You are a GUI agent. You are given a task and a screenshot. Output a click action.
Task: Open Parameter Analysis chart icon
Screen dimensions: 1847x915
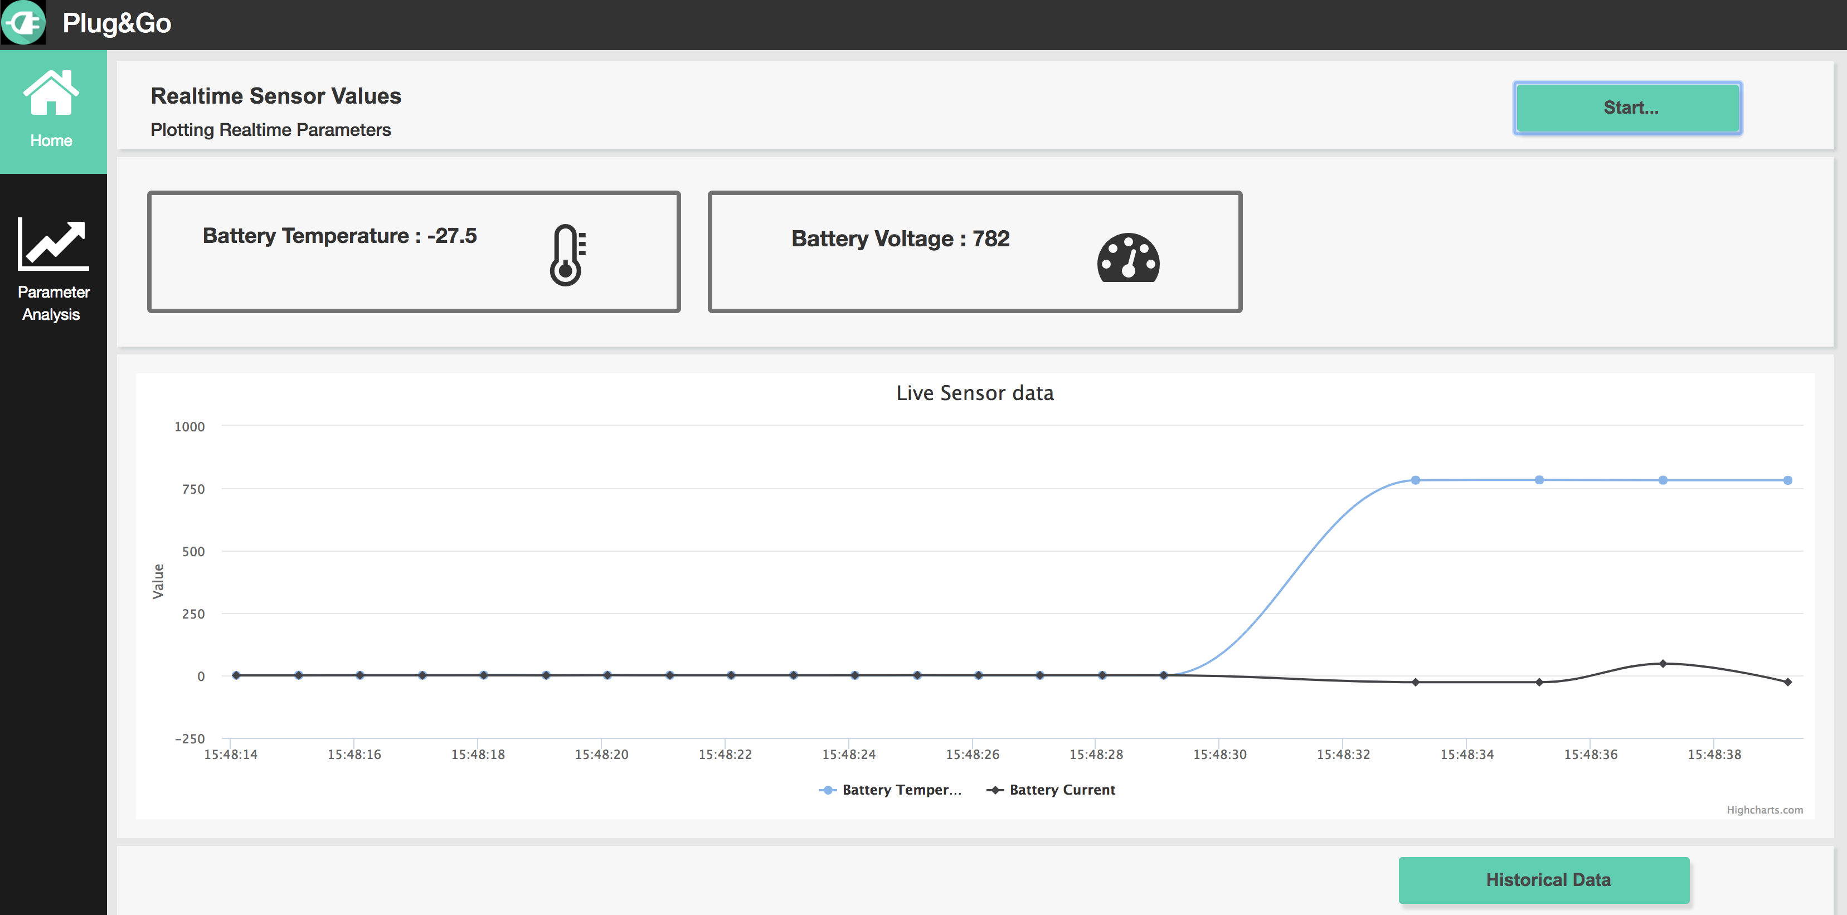(x=53, y=244)
